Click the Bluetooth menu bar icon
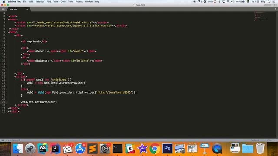 (x=219, y=2)
